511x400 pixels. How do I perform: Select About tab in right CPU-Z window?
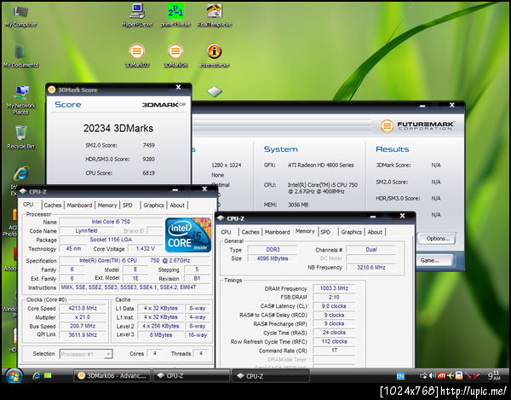tap(375, 232)
